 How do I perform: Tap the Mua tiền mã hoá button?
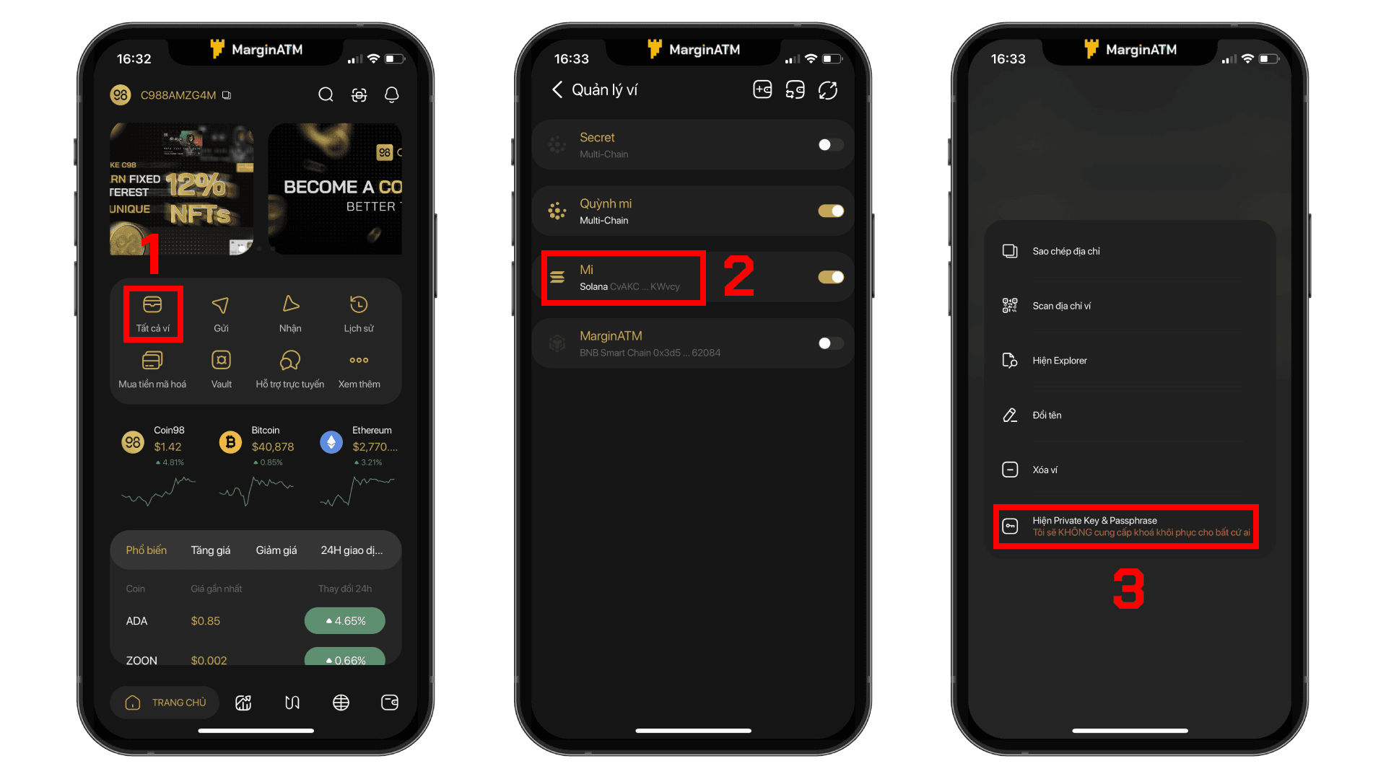click(152, 369)
